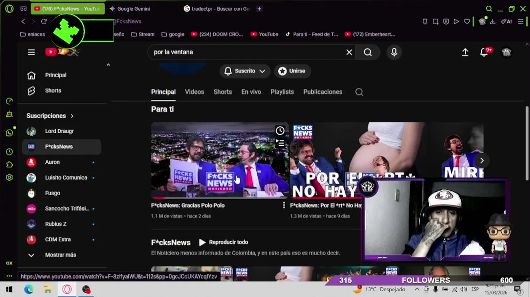Open Windows Start menu
The image size is (530, 297).
(9, 290)
